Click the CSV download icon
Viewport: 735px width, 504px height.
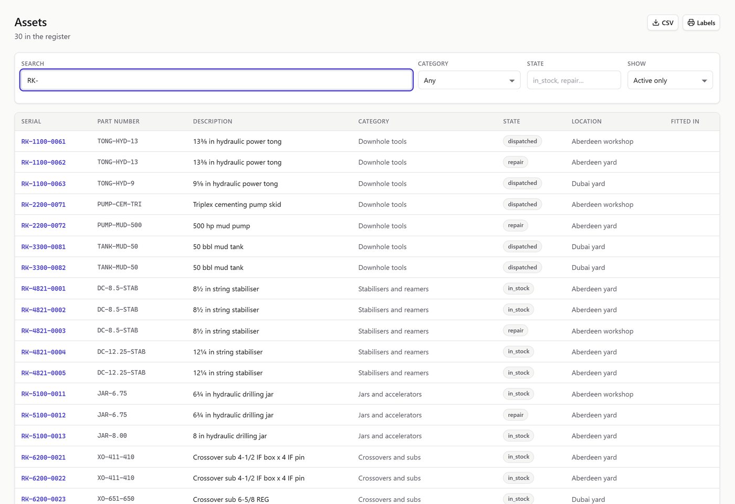[x=656, y=23]
